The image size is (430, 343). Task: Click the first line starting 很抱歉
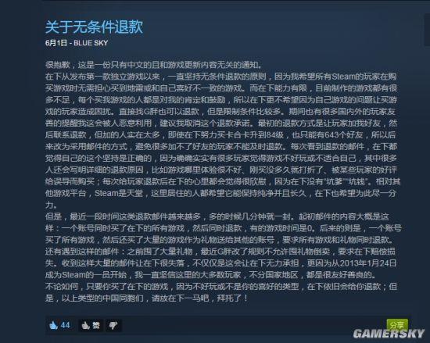tap(153, 65)
